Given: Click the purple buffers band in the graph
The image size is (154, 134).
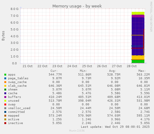Looking at the screenshot, I should (138, 16).
